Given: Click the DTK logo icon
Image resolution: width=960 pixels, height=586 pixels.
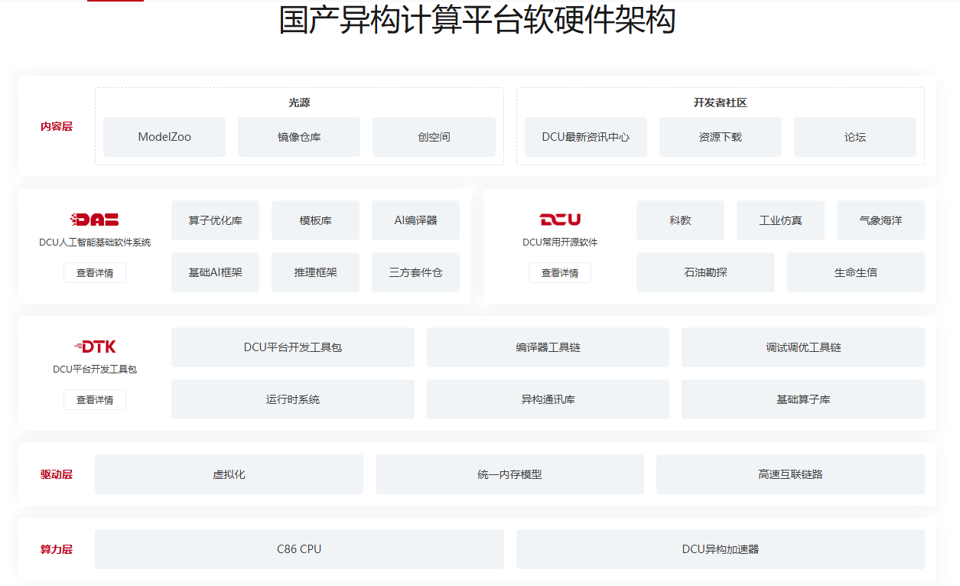Looking at the screenshot, I should [95, 347].
